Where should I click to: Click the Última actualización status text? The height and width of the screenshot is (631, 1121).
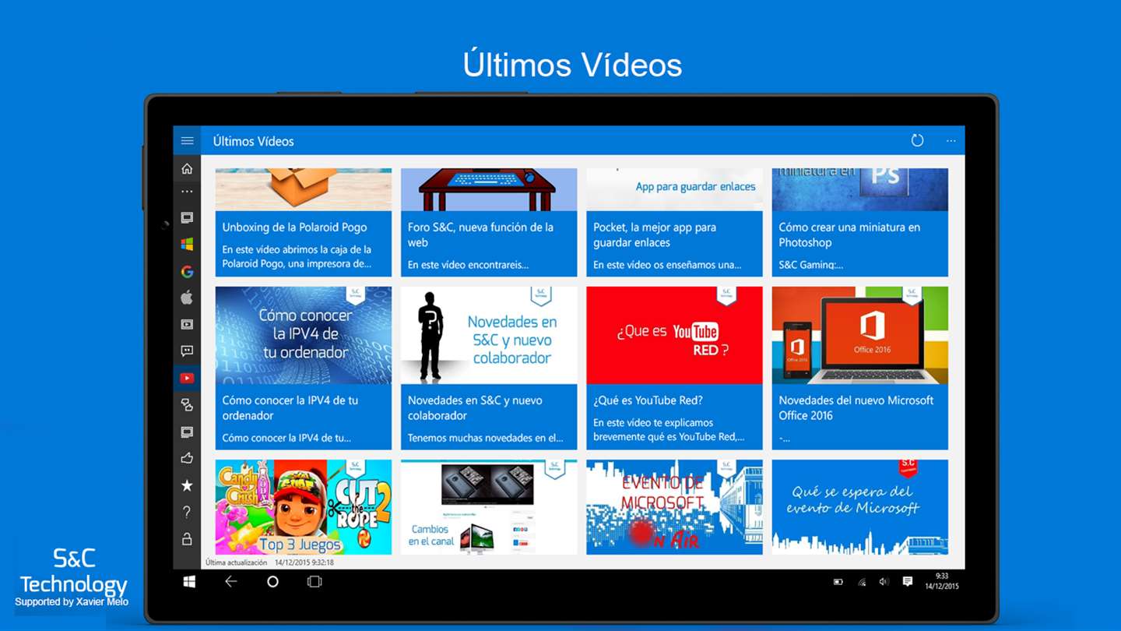tap(269, 562)
